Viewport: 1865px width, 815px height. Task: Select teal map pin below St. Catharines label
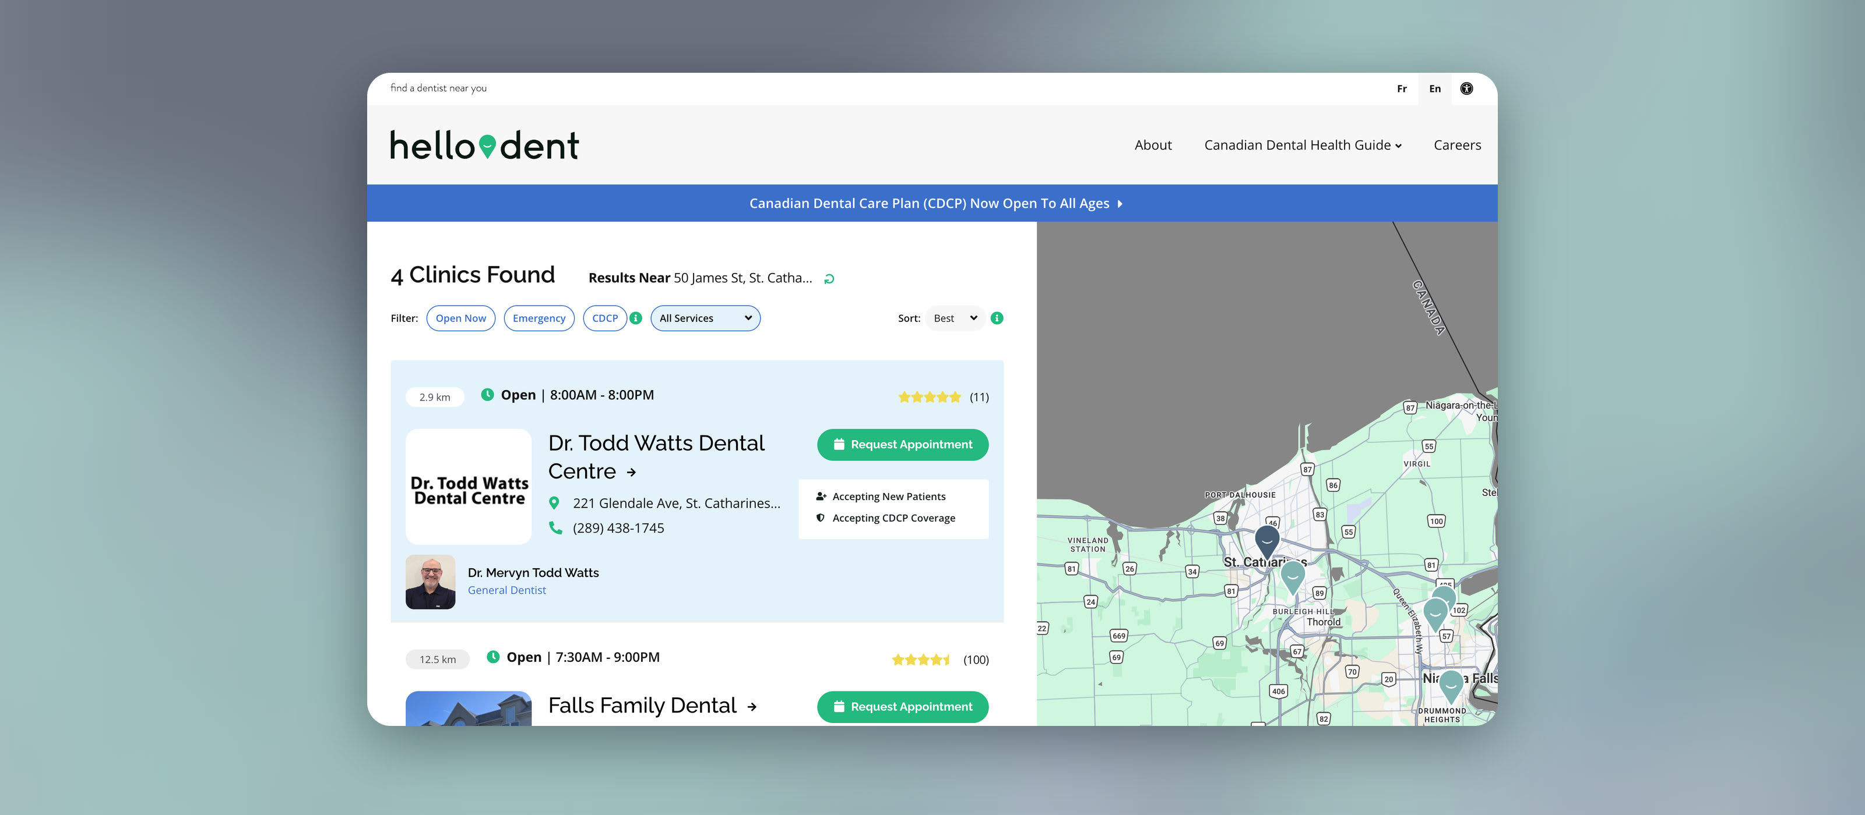click(x=1292, y=578)
